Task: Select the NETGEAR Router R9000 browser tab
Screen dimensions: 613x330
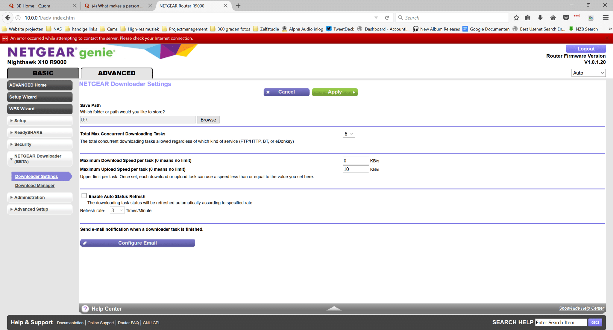Action: tap(193, 6)
